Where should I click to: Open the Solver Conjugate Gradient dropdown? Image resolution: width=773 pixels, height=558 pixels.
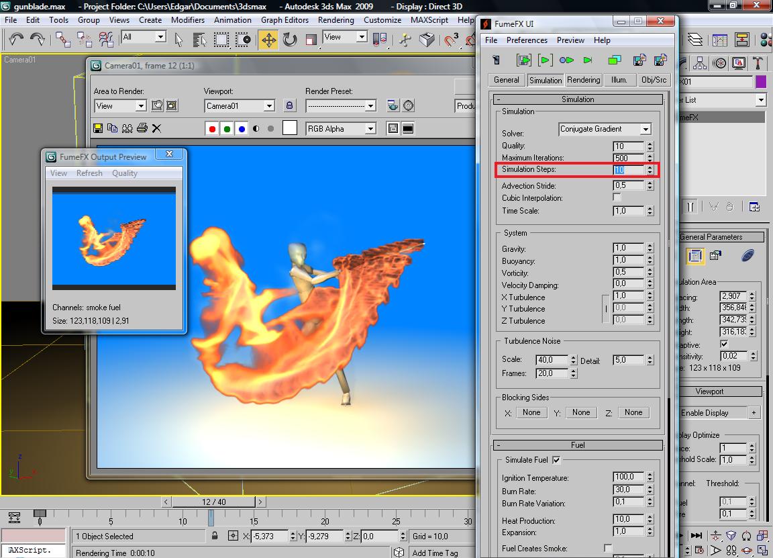(x=605, y=129)
